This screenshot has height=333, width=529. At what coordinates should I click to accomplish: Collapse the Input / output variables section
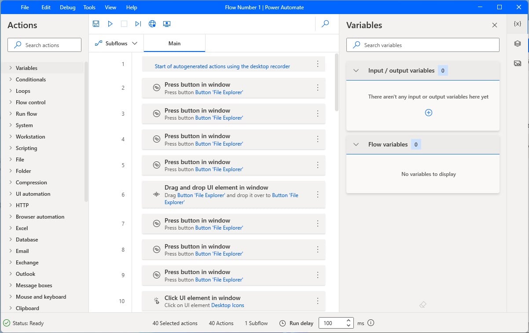pos(356,70)
